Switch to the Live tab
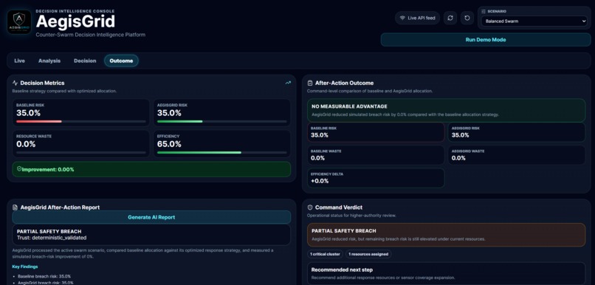 (x=19, y=61)
